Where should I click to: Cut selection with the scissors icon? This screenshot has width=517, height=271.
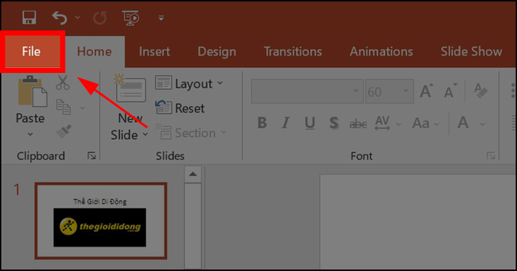pyautogui.click(x=63, y=82)
